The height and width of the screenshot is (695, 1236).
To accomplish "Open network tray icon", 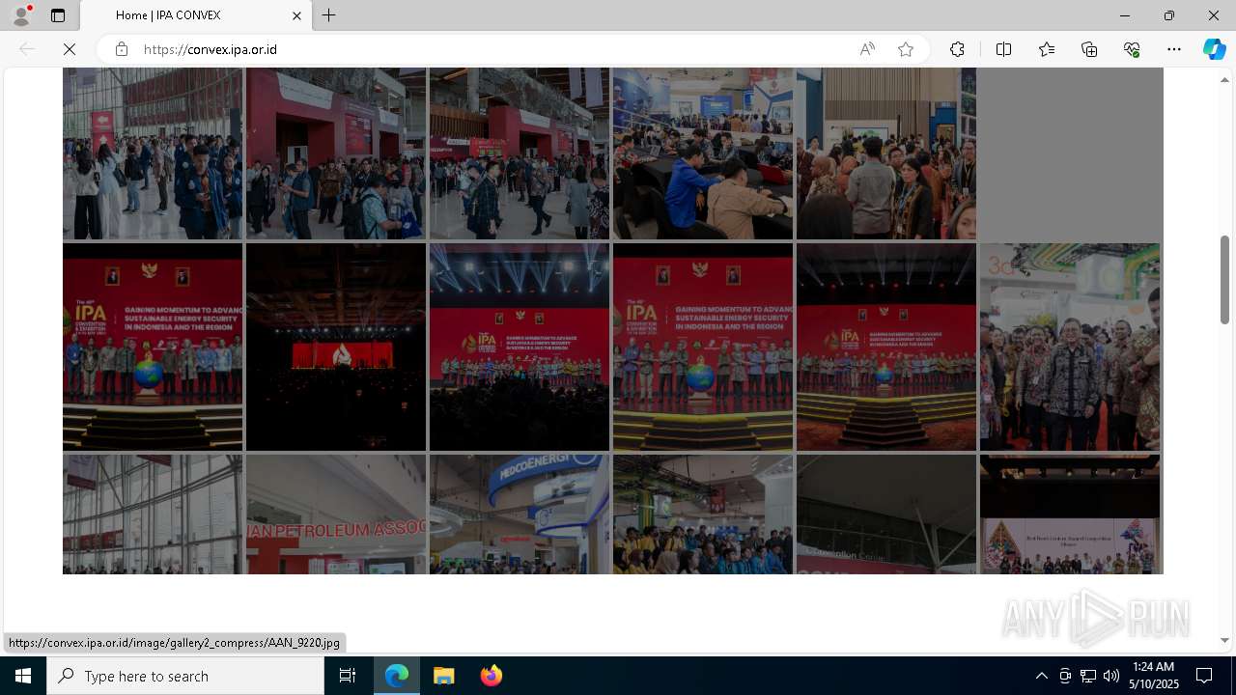I will pyautogui.click(x=1088, y=676).
